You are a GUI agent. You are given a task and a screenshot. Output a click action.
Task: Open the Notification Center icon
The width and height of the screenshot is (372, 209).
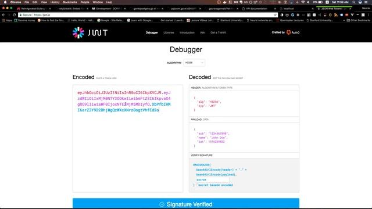pos(366,2)
